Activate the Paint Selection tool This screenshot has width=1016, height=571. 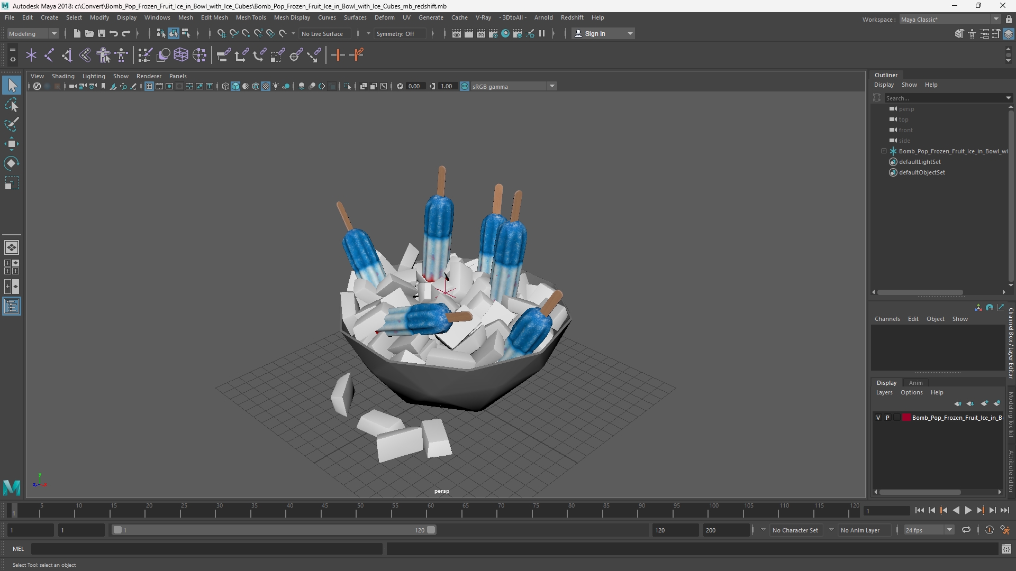(12, 124)
